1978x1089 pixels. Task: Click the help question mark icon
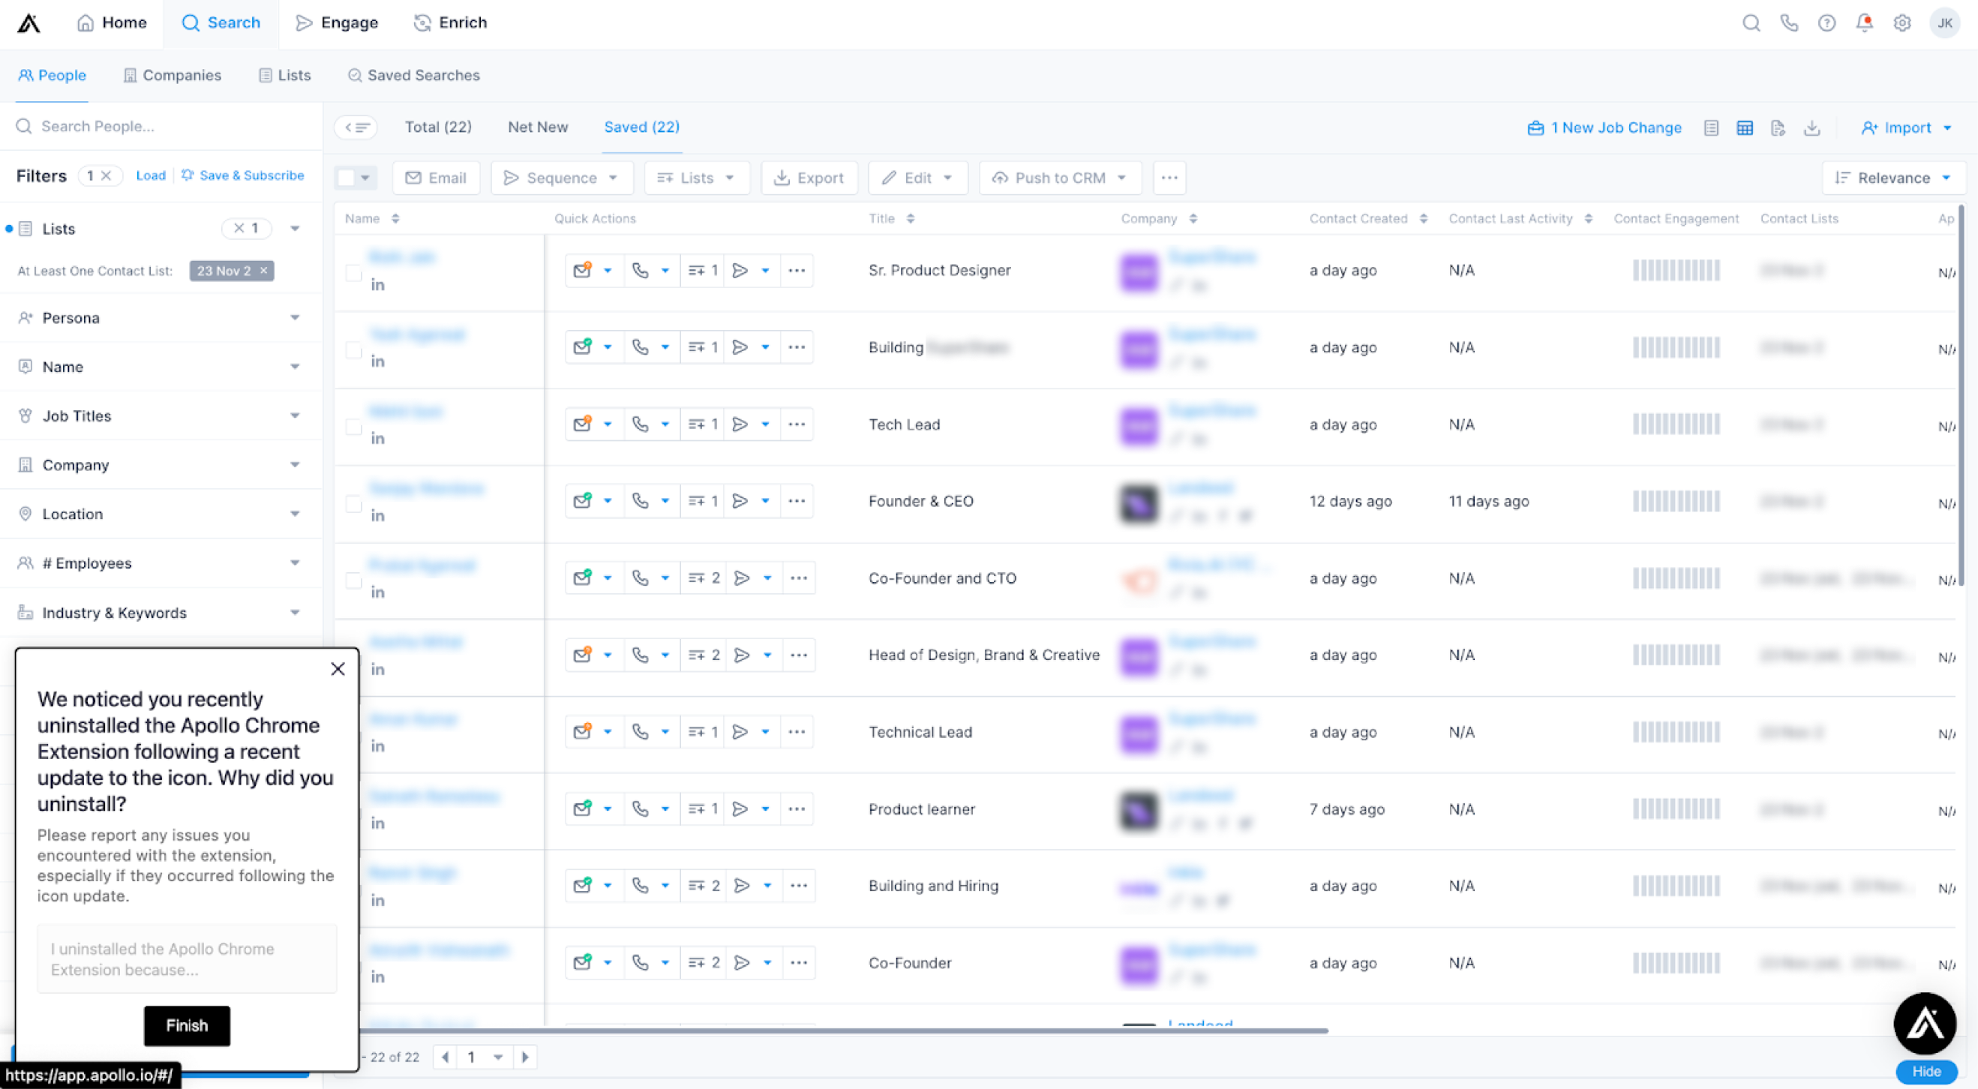tap(1826, 23)
